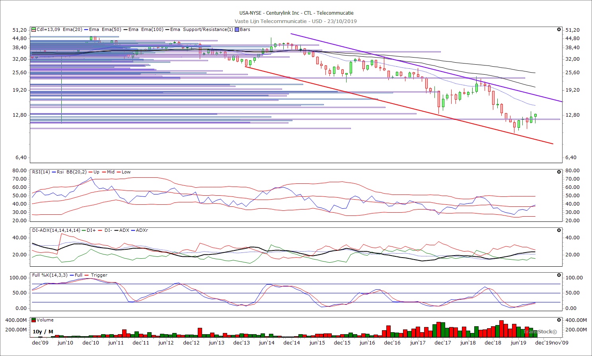Click the Low band legend label

pos(126,172)
